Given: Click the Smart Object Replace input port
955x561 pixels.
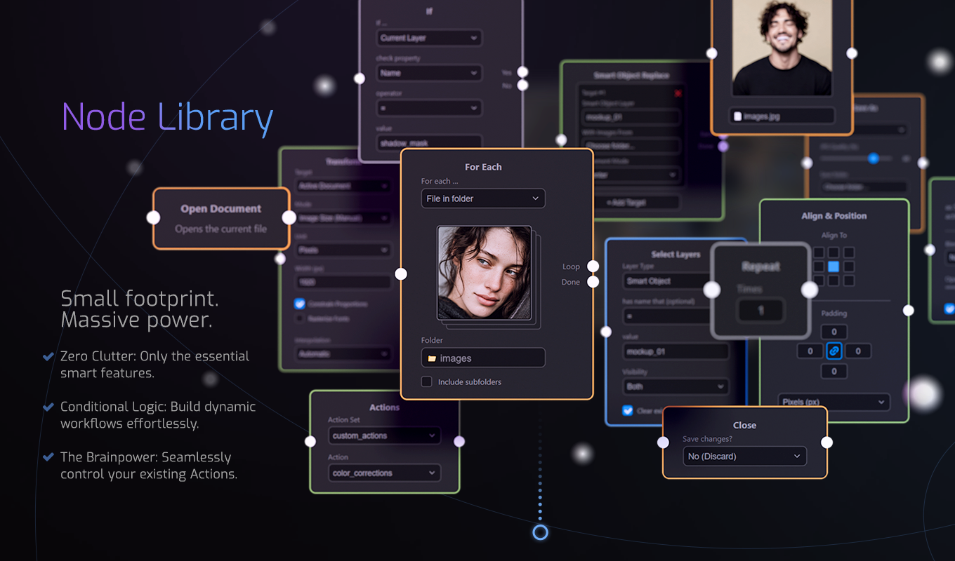Looking at the screenshot, I should [561, 140].
